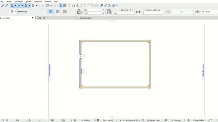Click the intersect elements icon
The image size is (218, 122).
pos(69,5)
